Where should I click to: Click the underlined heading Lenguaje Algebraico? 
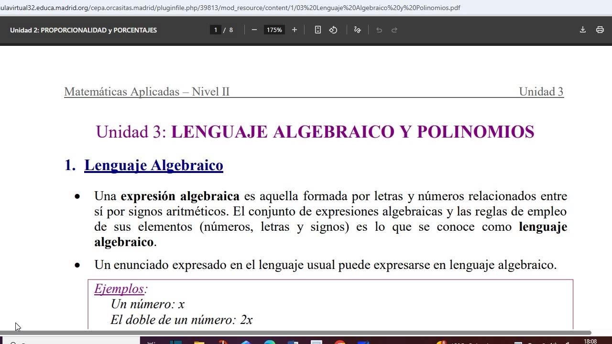(153, 165)
